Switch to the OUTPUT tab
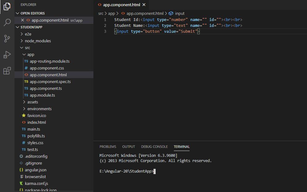Screen dimensions: 307x192 (129, 146)
